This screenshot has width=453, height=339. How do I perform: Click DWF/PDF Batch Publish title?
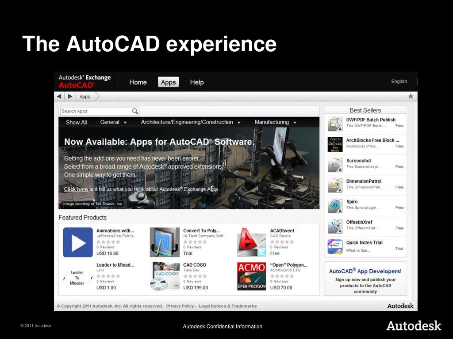click(371, 120)
